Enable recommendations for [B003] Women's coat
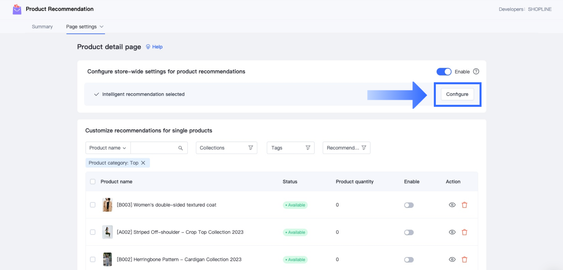 [409, 205]
